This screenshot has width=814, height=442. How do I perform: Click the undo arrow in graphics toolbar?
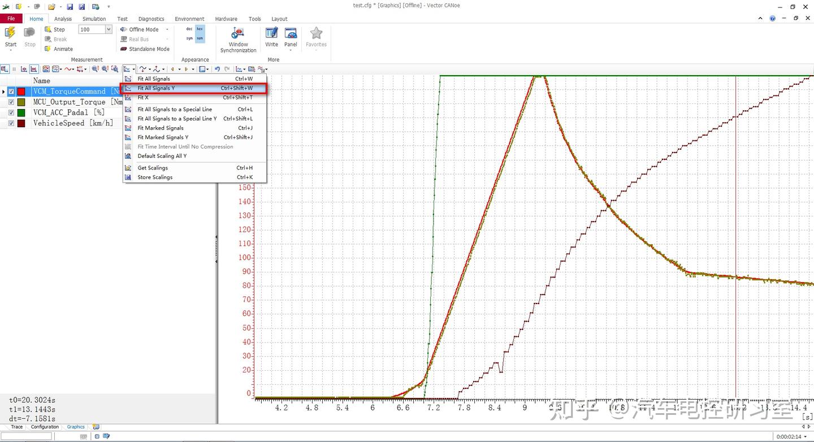217,69
